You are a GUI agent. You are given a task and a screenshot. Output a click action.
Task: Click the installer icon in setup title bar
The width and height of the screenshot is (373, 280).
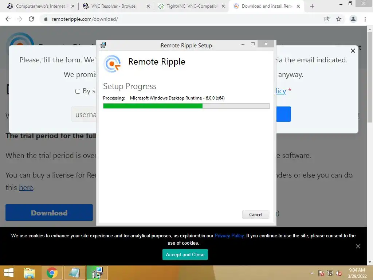coord(103,45)
